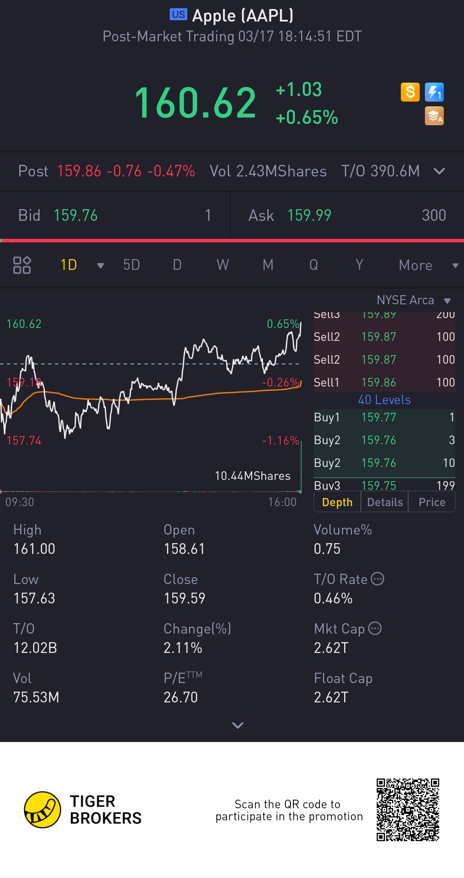Open the chart layout grid icon

pos(22,265)
